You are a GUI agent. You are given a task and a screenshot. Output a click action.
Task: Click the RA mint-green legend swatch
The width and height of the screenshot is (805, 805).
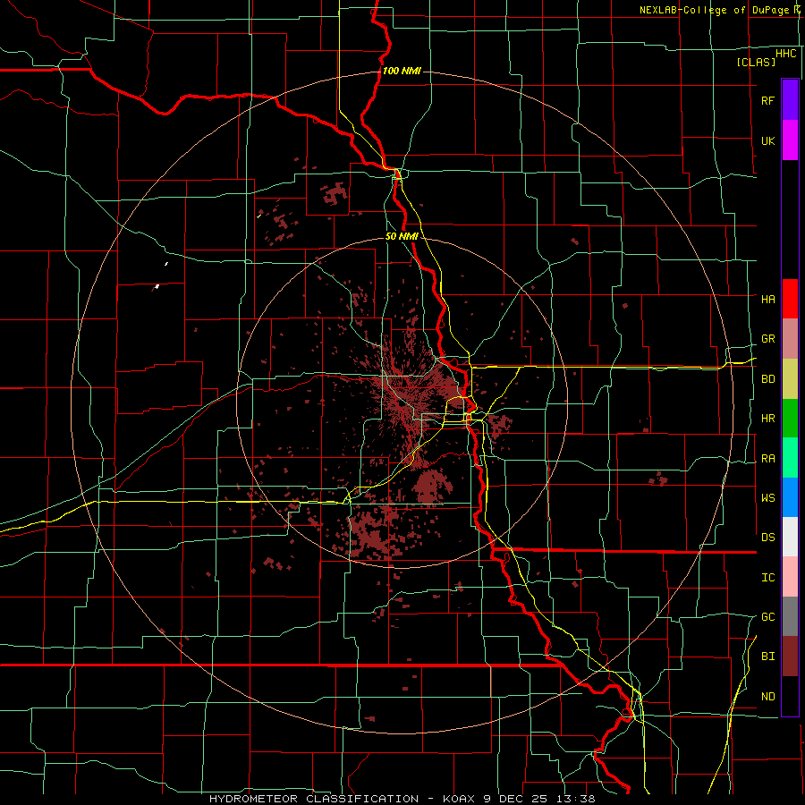[x=790, y=458]
